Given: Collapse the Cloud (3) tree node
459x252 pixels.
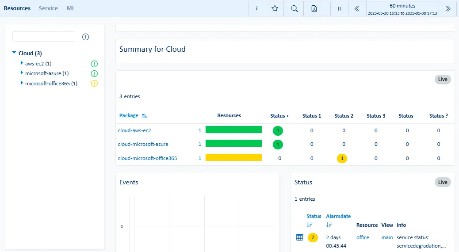Looking at the screenshot, I should click(14, 53).
